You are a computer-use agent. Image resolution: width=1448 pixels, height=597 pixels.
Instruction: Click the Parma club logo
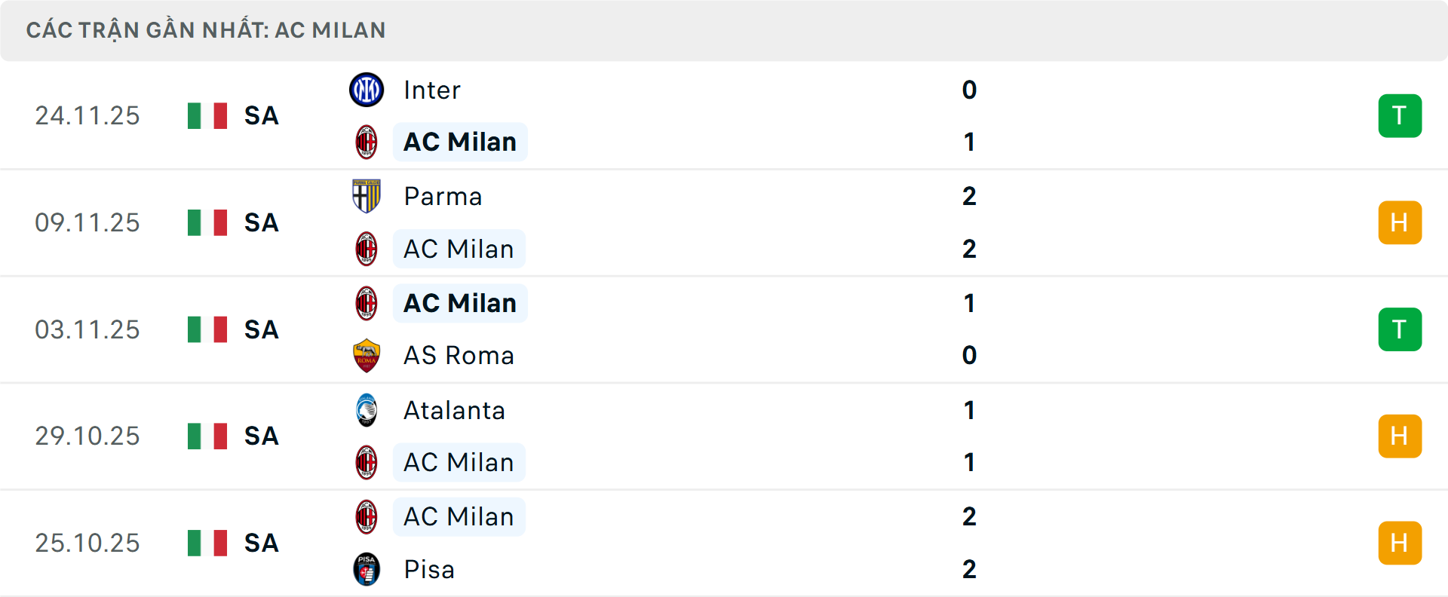pyautogui.click(x=367, y=197)
